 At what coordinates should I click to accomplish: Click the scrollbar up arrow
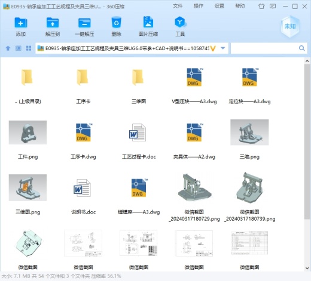coord(307,61)
